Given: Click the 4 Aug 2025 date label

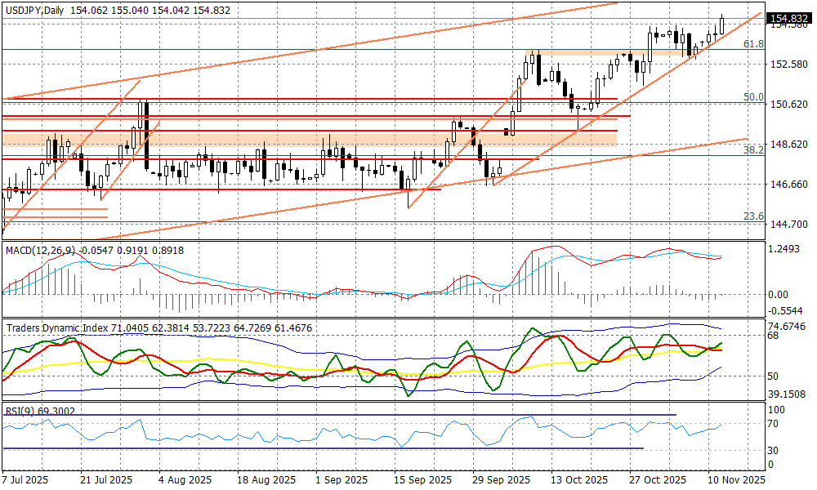Looking at the screenshot, I should tap(183, 479).
